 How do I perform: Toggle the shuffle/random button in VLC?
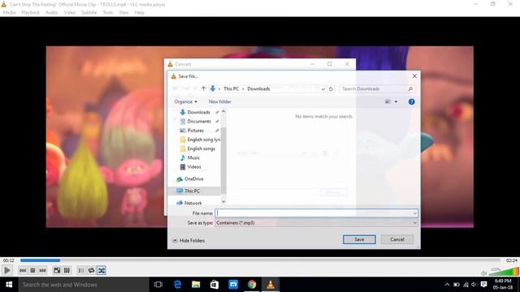pos(102,270)
